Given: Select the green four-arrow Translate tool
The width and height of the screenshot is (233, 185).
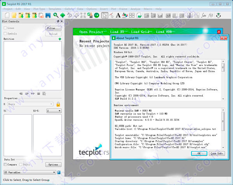Looking at the screenshot, I should pyautogui.click(x=63, y=15).
